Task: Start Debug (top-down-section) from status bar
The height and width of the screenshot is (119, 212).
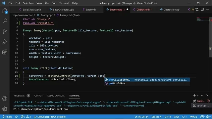Action: [x=50, y=117]
